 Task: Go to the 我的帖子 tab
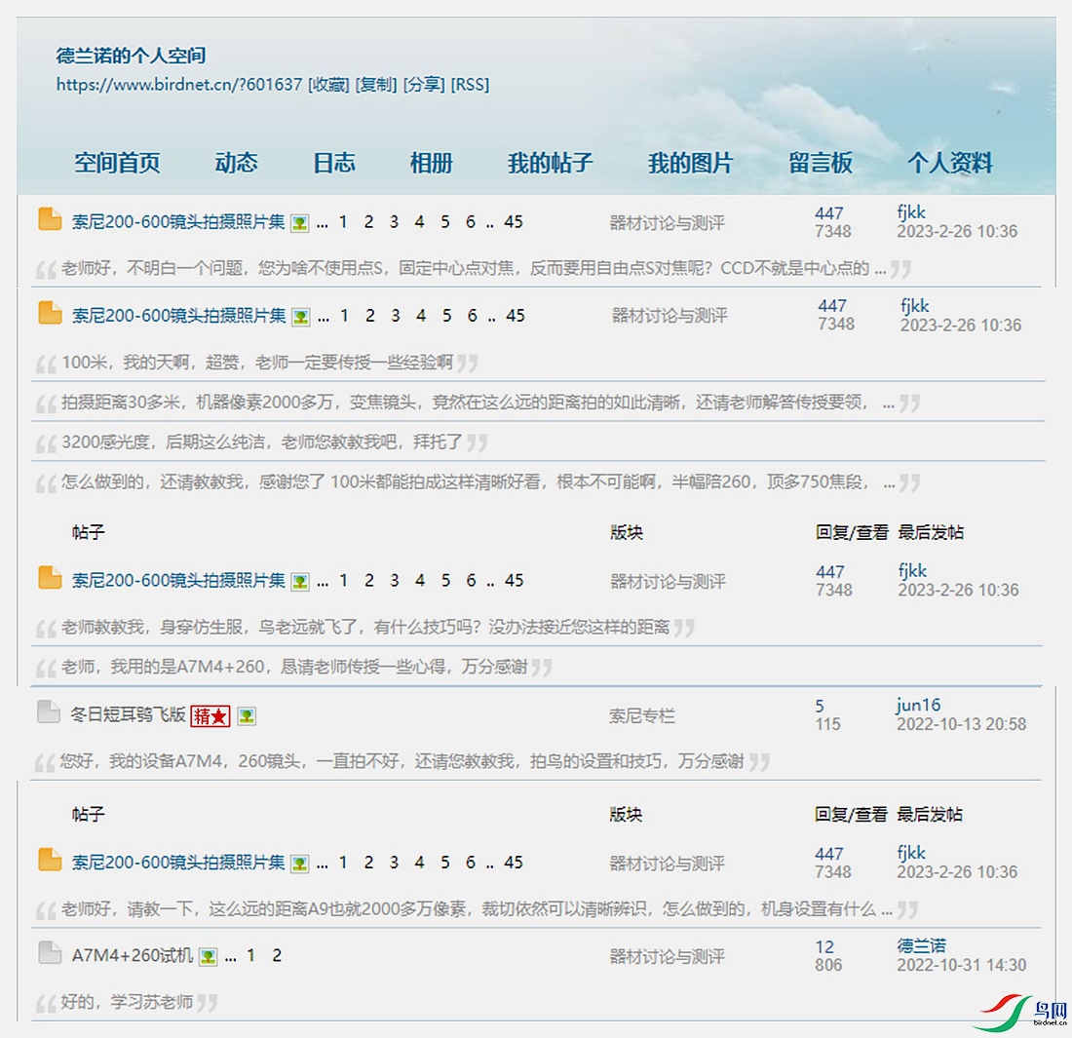click(550, 163)
